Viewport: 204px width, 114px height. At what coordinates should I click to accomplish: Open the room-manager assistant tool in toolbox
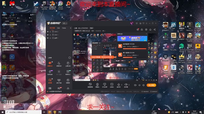59,64
